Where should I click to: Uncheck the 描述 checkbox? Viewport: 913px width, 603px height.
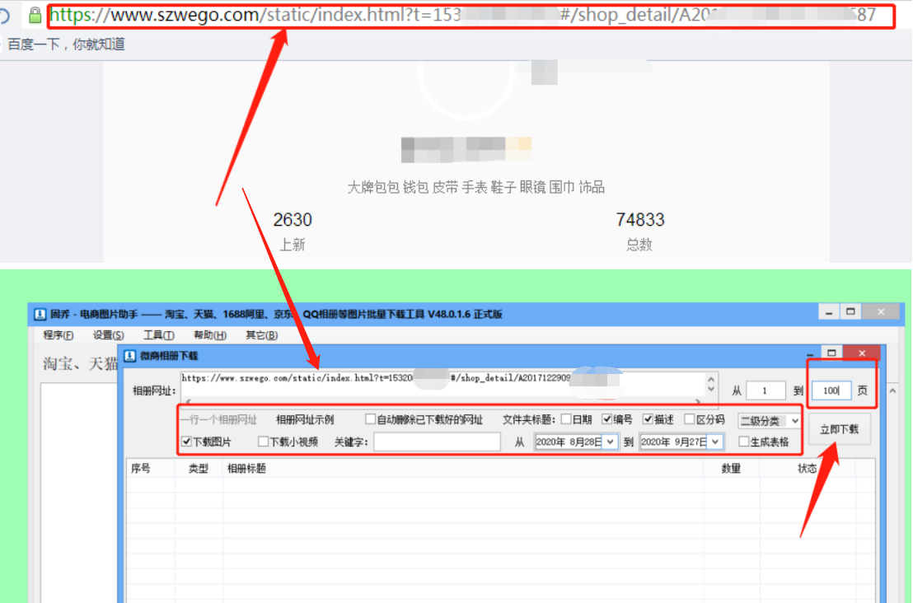click(648, 418)
